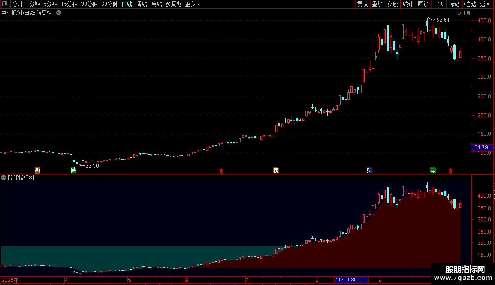
Task: Switch to 15分钟 timeframe
Action: (x=69, y=4)
